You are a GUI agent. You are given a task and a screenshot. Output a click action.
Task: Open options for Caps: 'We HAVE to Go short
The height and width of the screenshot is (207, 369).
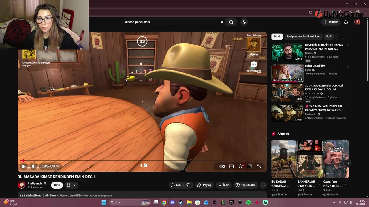(345, 183)
